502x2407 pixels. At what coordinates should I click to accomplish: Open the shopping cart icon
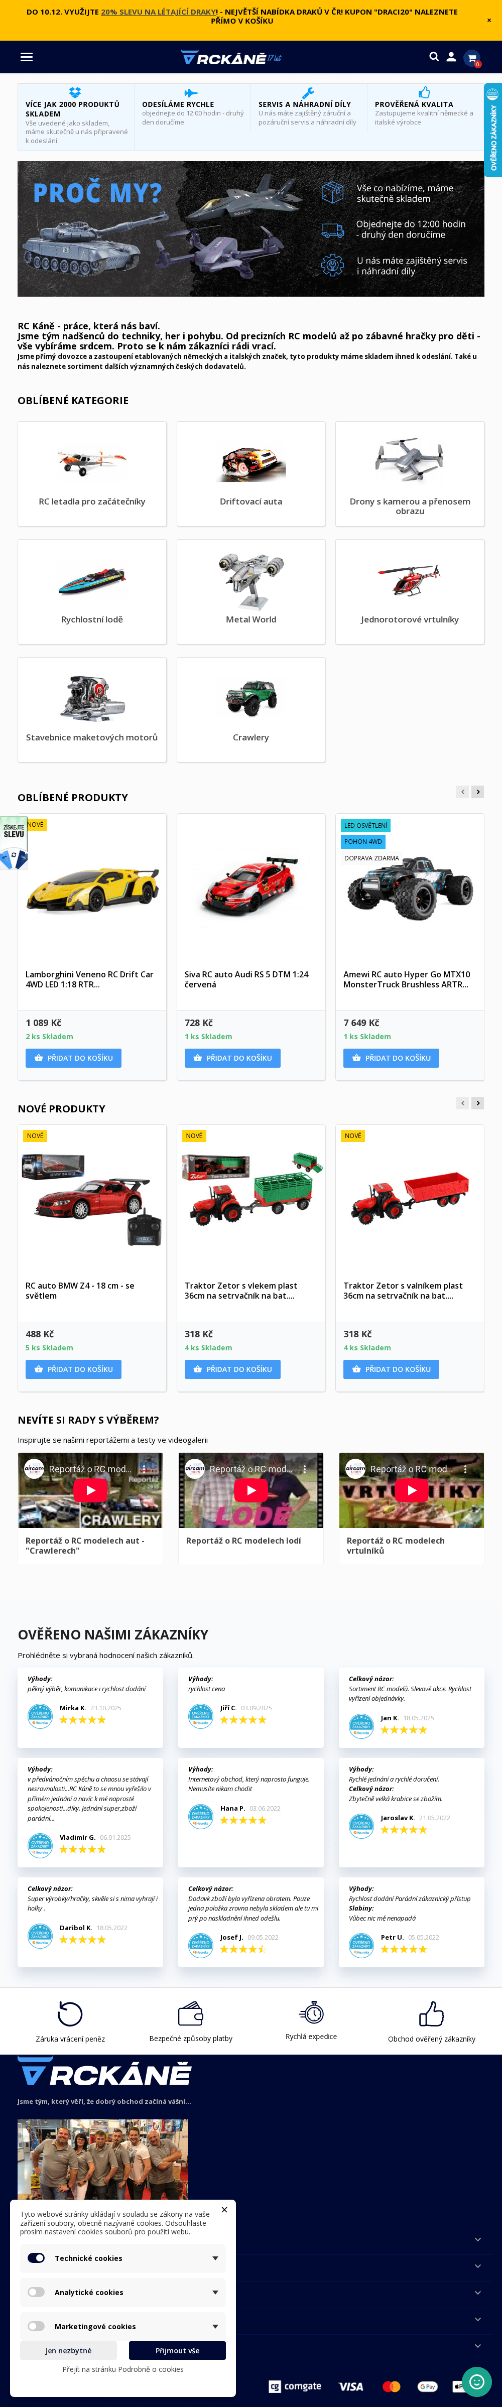click(472, 58)
